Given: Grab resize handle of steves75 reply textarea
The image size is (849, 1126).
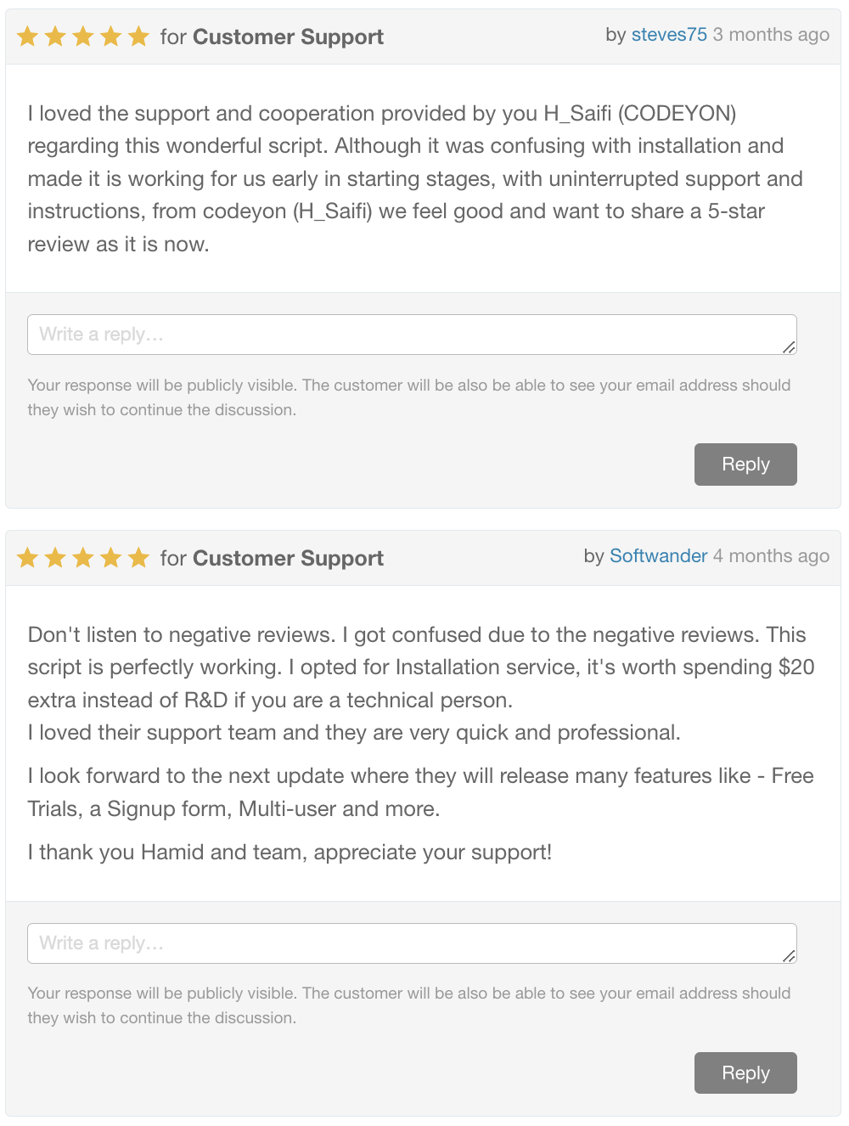Looking at the screenshot, I should point(789,346).
